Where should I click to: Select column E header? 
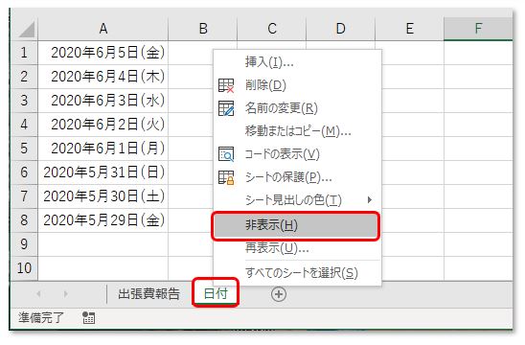(x=409, y=29)
